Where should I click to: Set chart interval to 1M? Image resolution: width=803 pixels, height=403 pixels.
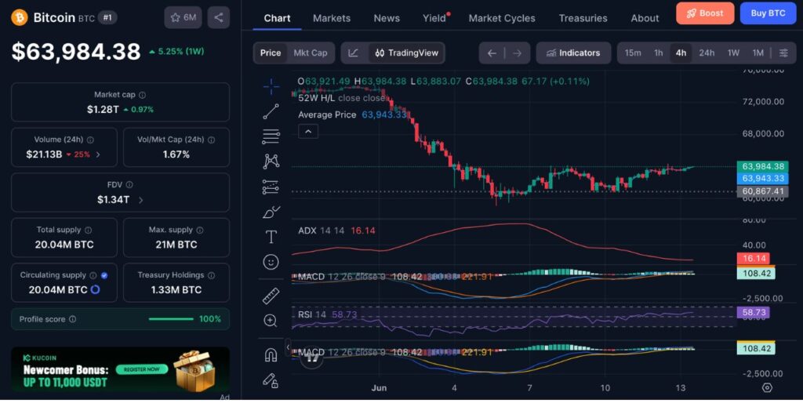pyautogui.click(x=758, y=53)
